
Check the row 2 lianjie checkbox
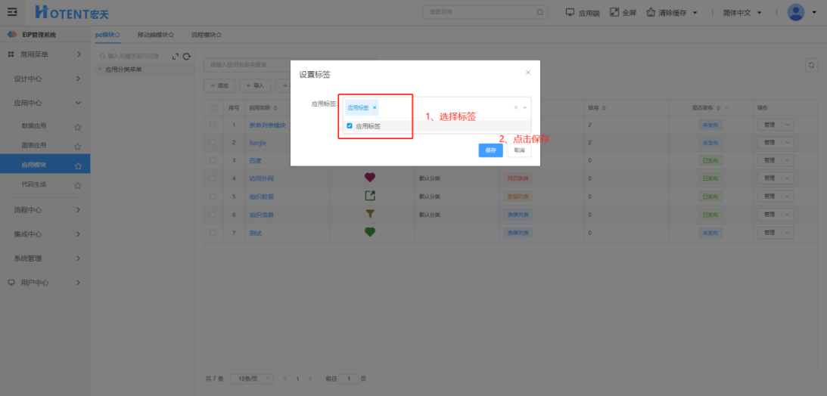[213, 142]
